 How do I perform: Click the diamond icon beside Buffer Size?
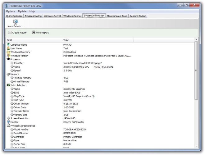pos(12,144)
